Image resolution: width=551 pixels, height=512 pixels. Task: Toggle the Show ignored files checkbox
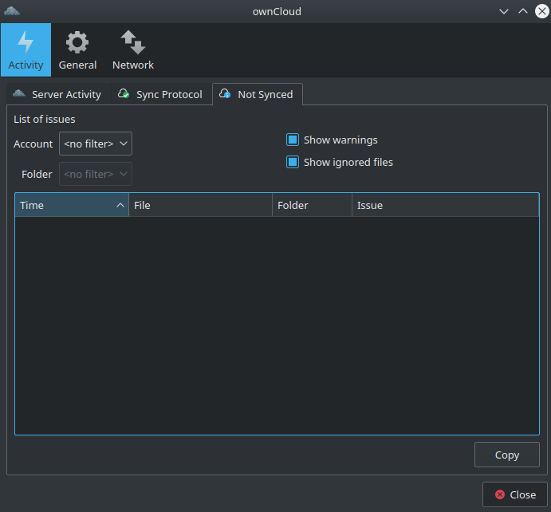tap(293, 162)
